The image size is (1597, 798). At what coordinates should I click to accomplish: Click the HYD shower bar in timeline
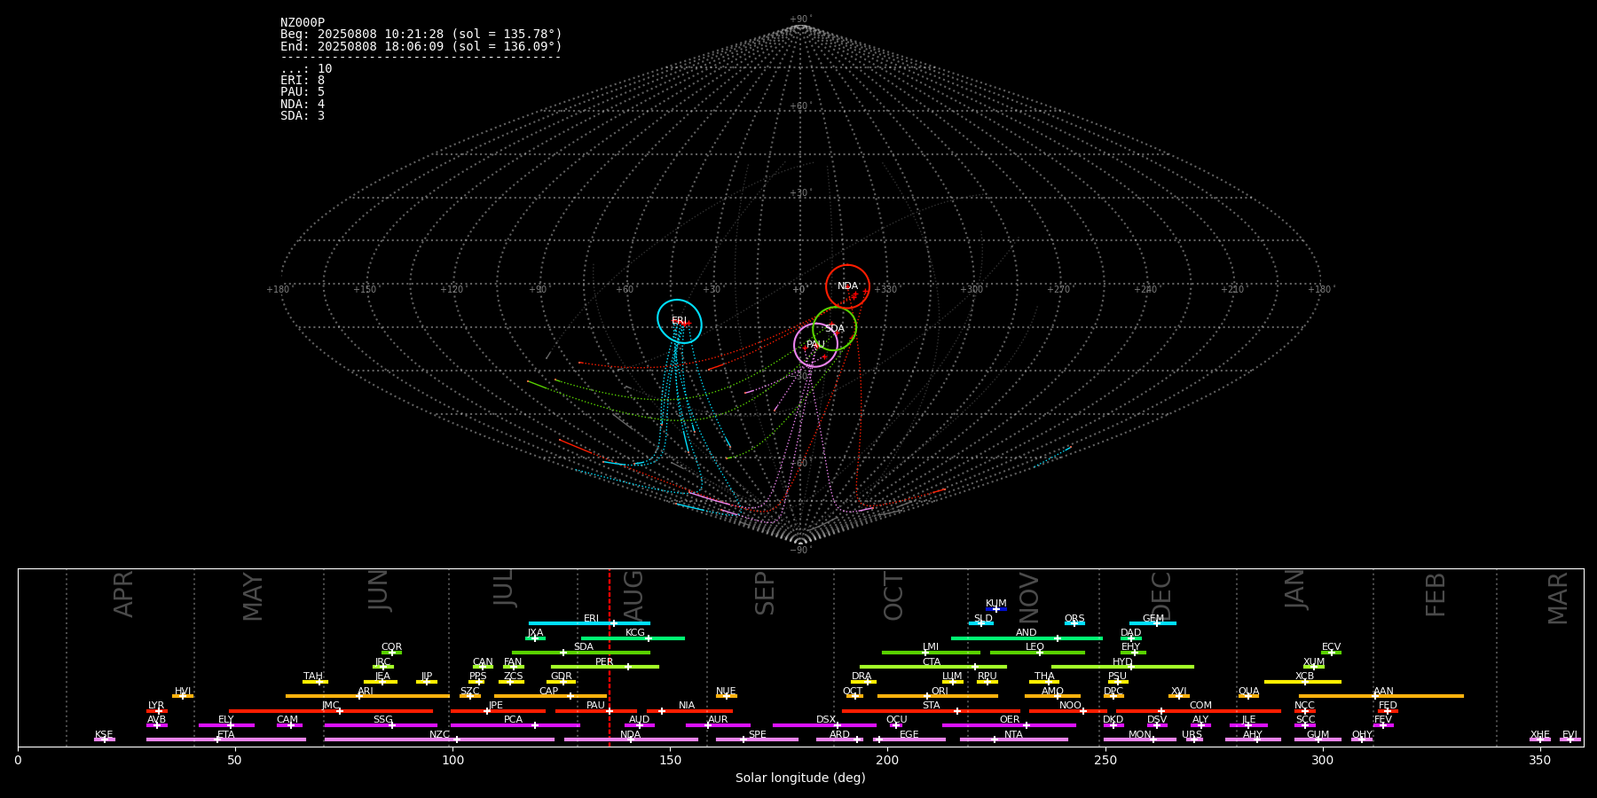coord(1122,667)
